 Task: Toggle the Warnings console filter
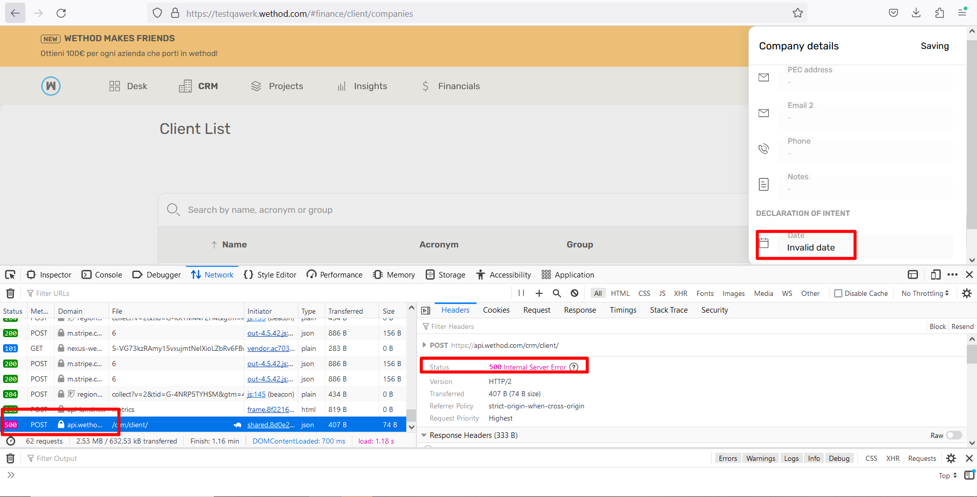coord(761,458)
